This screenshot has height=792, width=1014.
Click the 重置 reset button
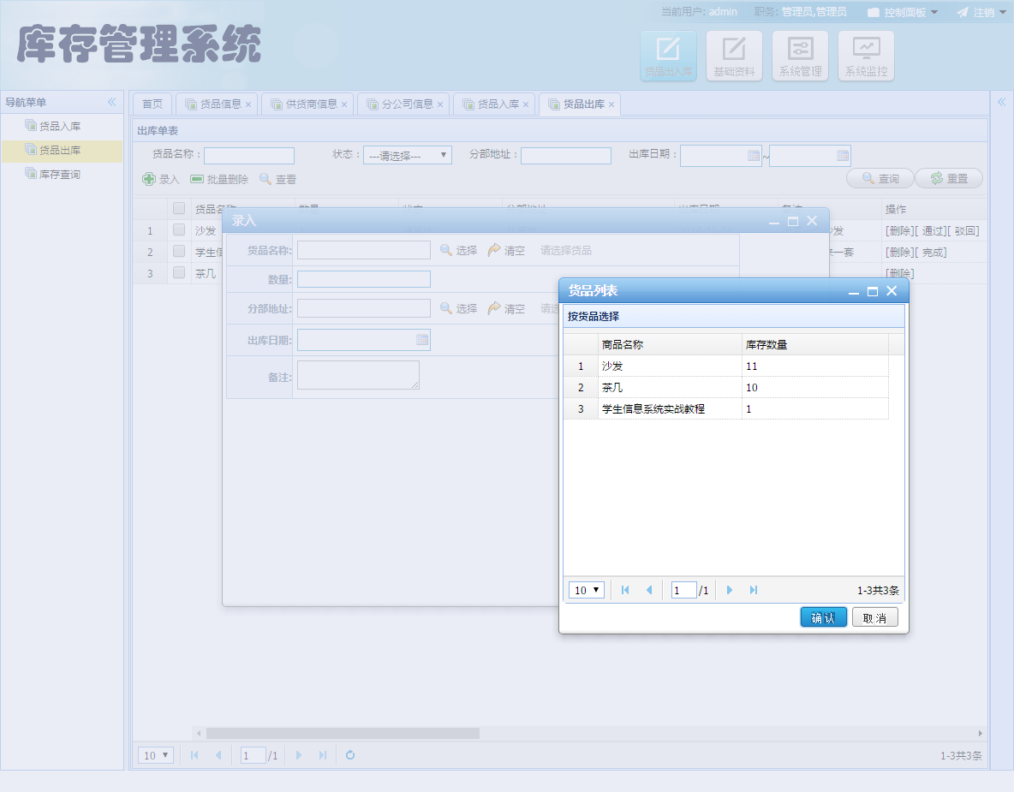point(949,178)
